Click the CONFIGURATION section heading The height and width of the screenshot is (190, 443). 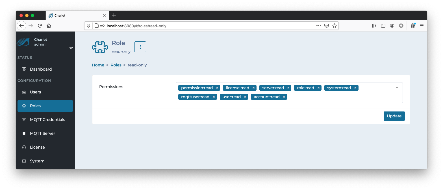coord(34,81)
